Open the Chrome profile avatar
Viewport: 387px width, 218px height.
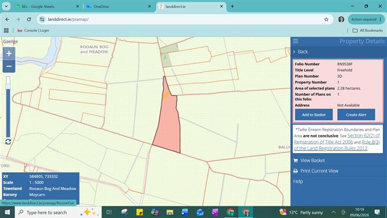(341, 19)
